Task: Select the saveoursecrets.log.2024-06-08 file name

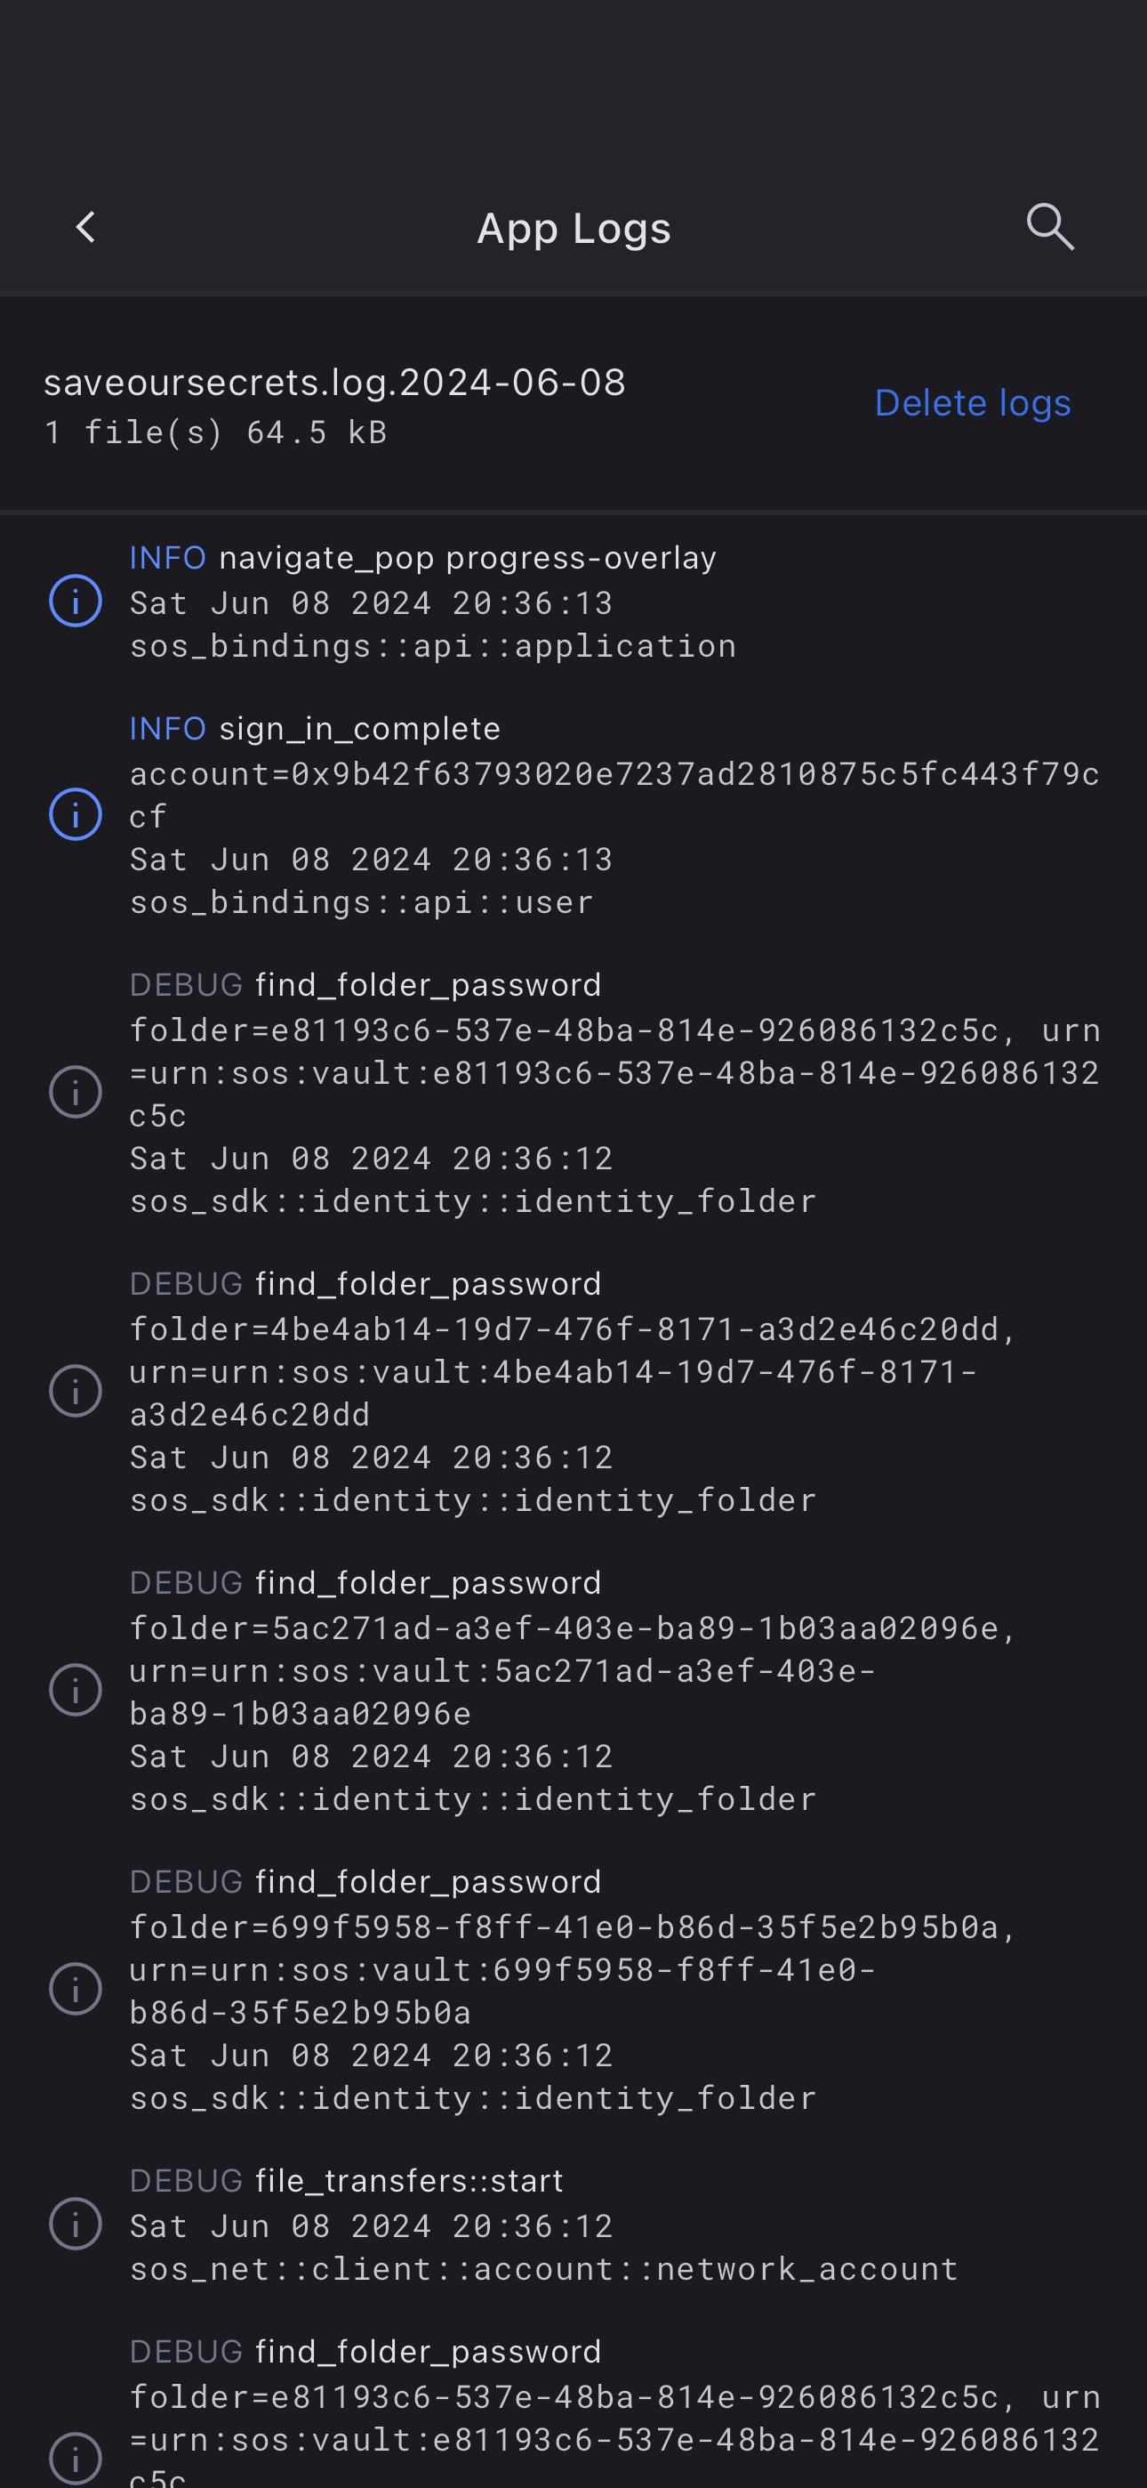Action: 335,383
